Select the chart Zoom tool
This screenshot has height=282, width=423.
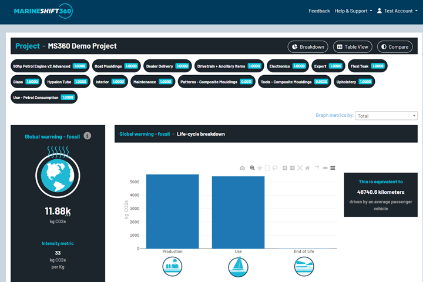pyautogui.click(x=252, y=168)
